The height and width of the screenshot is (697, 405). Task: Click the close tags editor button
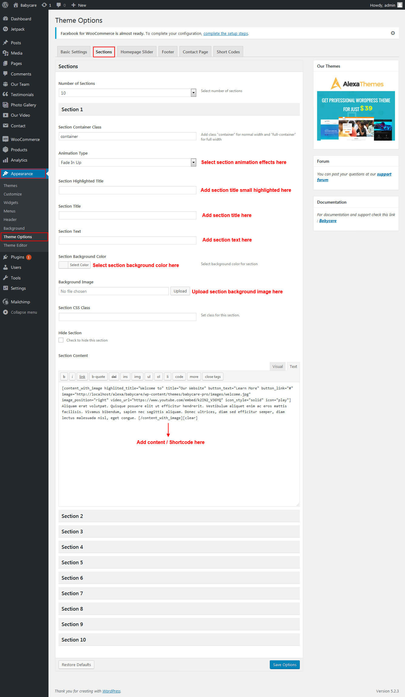click(x=213, y=376)
